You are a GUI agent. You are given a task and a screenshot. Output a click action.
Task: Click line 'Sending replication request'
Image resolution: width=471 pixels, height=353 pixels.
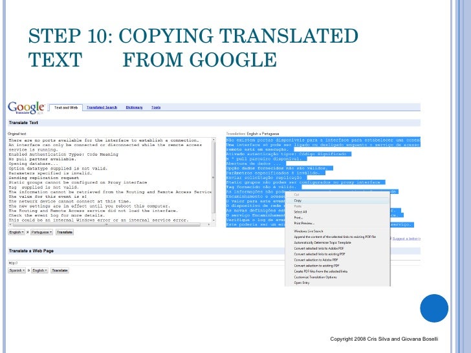pyautogui.click(x=44, y=178)
